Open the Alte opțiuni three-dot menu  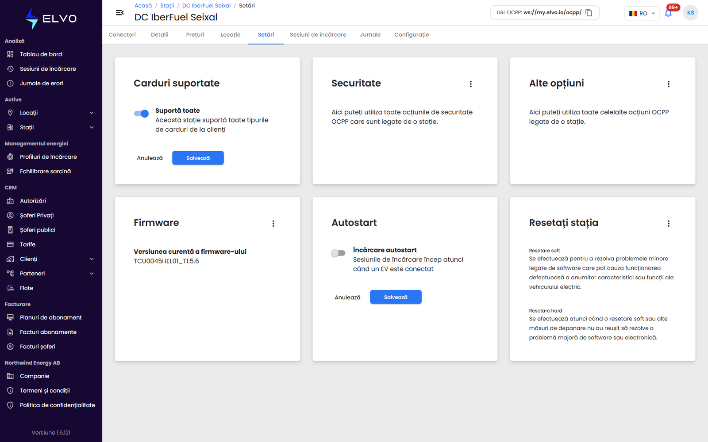pos(669,84)
